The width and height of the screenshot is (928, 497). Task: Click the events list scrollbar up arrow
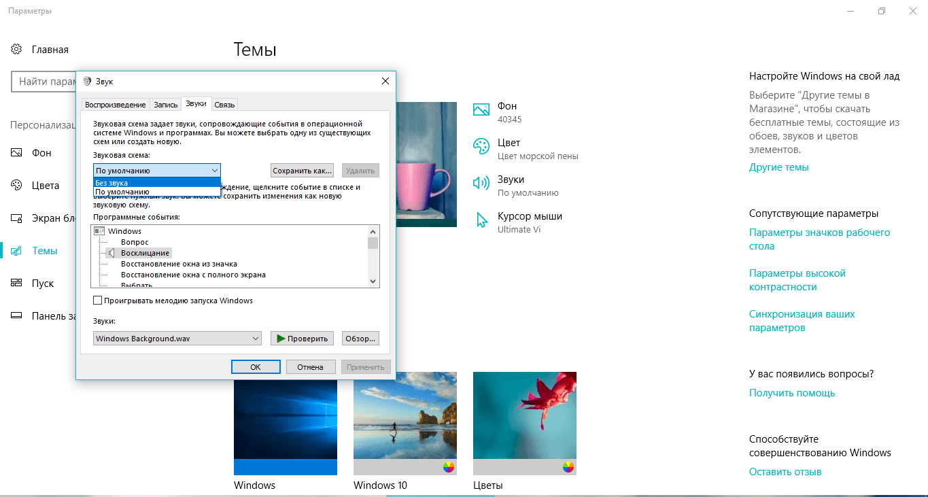click(373, 231)
